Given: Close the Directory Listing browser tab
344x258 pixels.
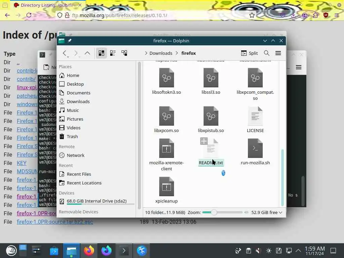Looking at the screenshot, I should (x=80, y=5).
